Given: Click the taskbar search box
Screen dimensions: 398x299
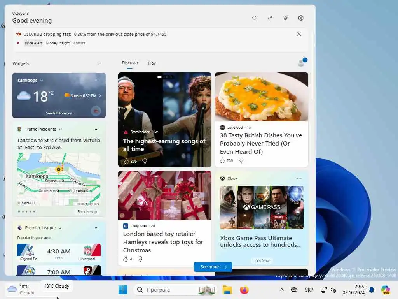Looking at the screenshot, I should coord(175,290).
